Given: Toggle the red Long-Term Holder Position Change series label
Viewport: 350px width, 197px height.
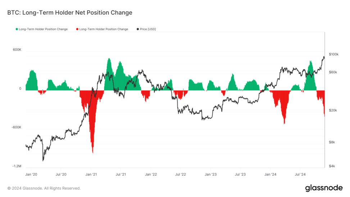Looking at the screenshot, I should (104, 29).
